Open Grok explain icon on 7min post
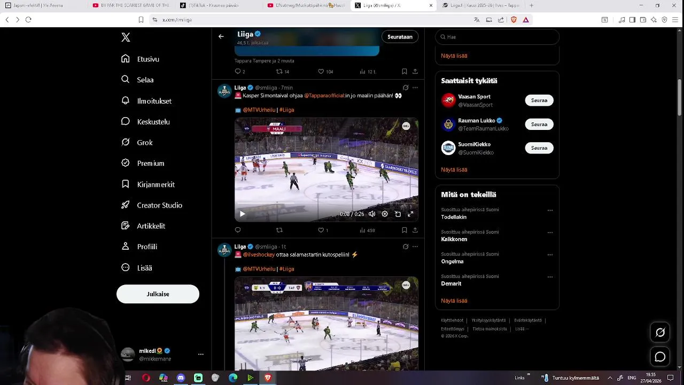Viewport: 684px width, 385px height. click(406, 88)
